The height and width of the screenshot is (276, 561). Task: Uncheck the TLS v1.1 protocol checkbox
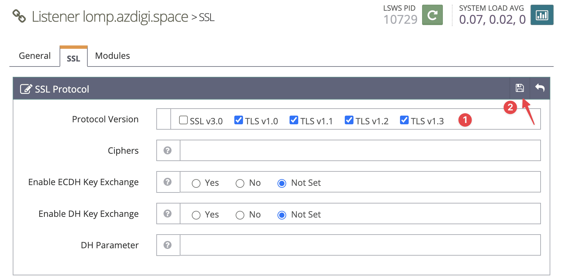[x=294, y=120]
